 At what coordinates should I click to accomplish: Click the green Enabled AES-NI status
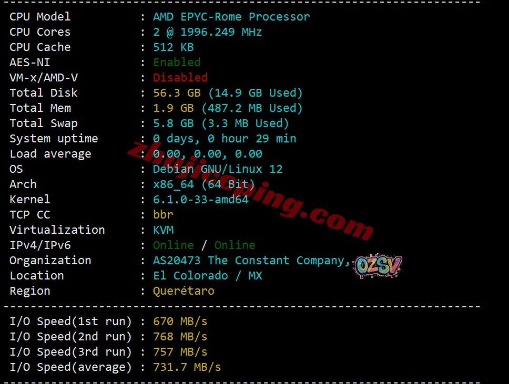[x=177, y=63]
